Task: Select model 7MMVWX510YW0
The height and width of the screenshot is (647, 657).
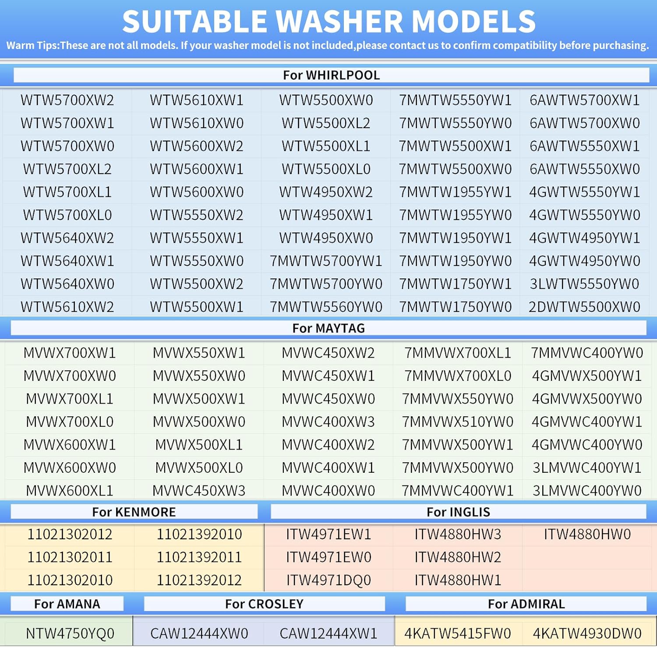Action: [x=458, y=422]
